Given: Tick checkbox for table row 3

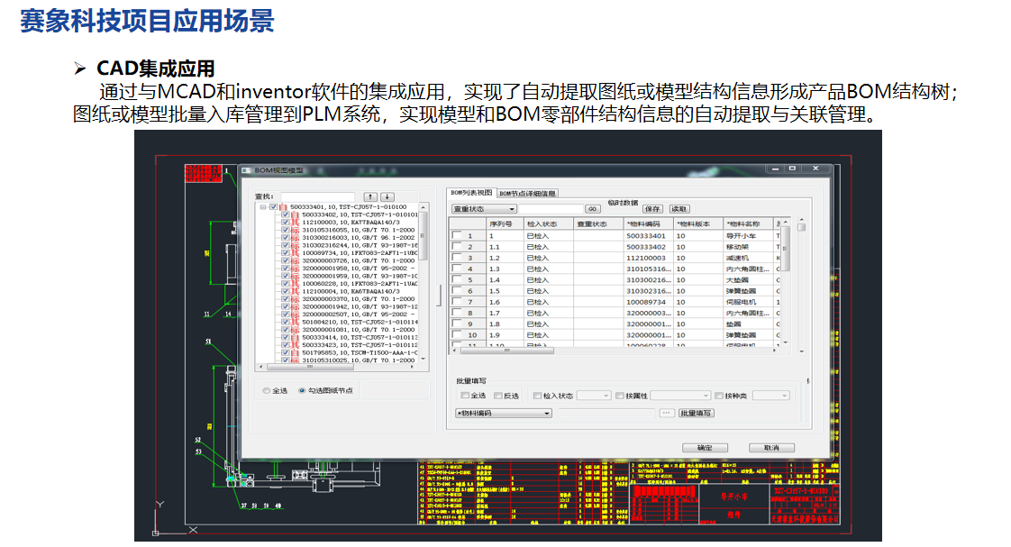Looking at the screenshot, I should 457,258.
